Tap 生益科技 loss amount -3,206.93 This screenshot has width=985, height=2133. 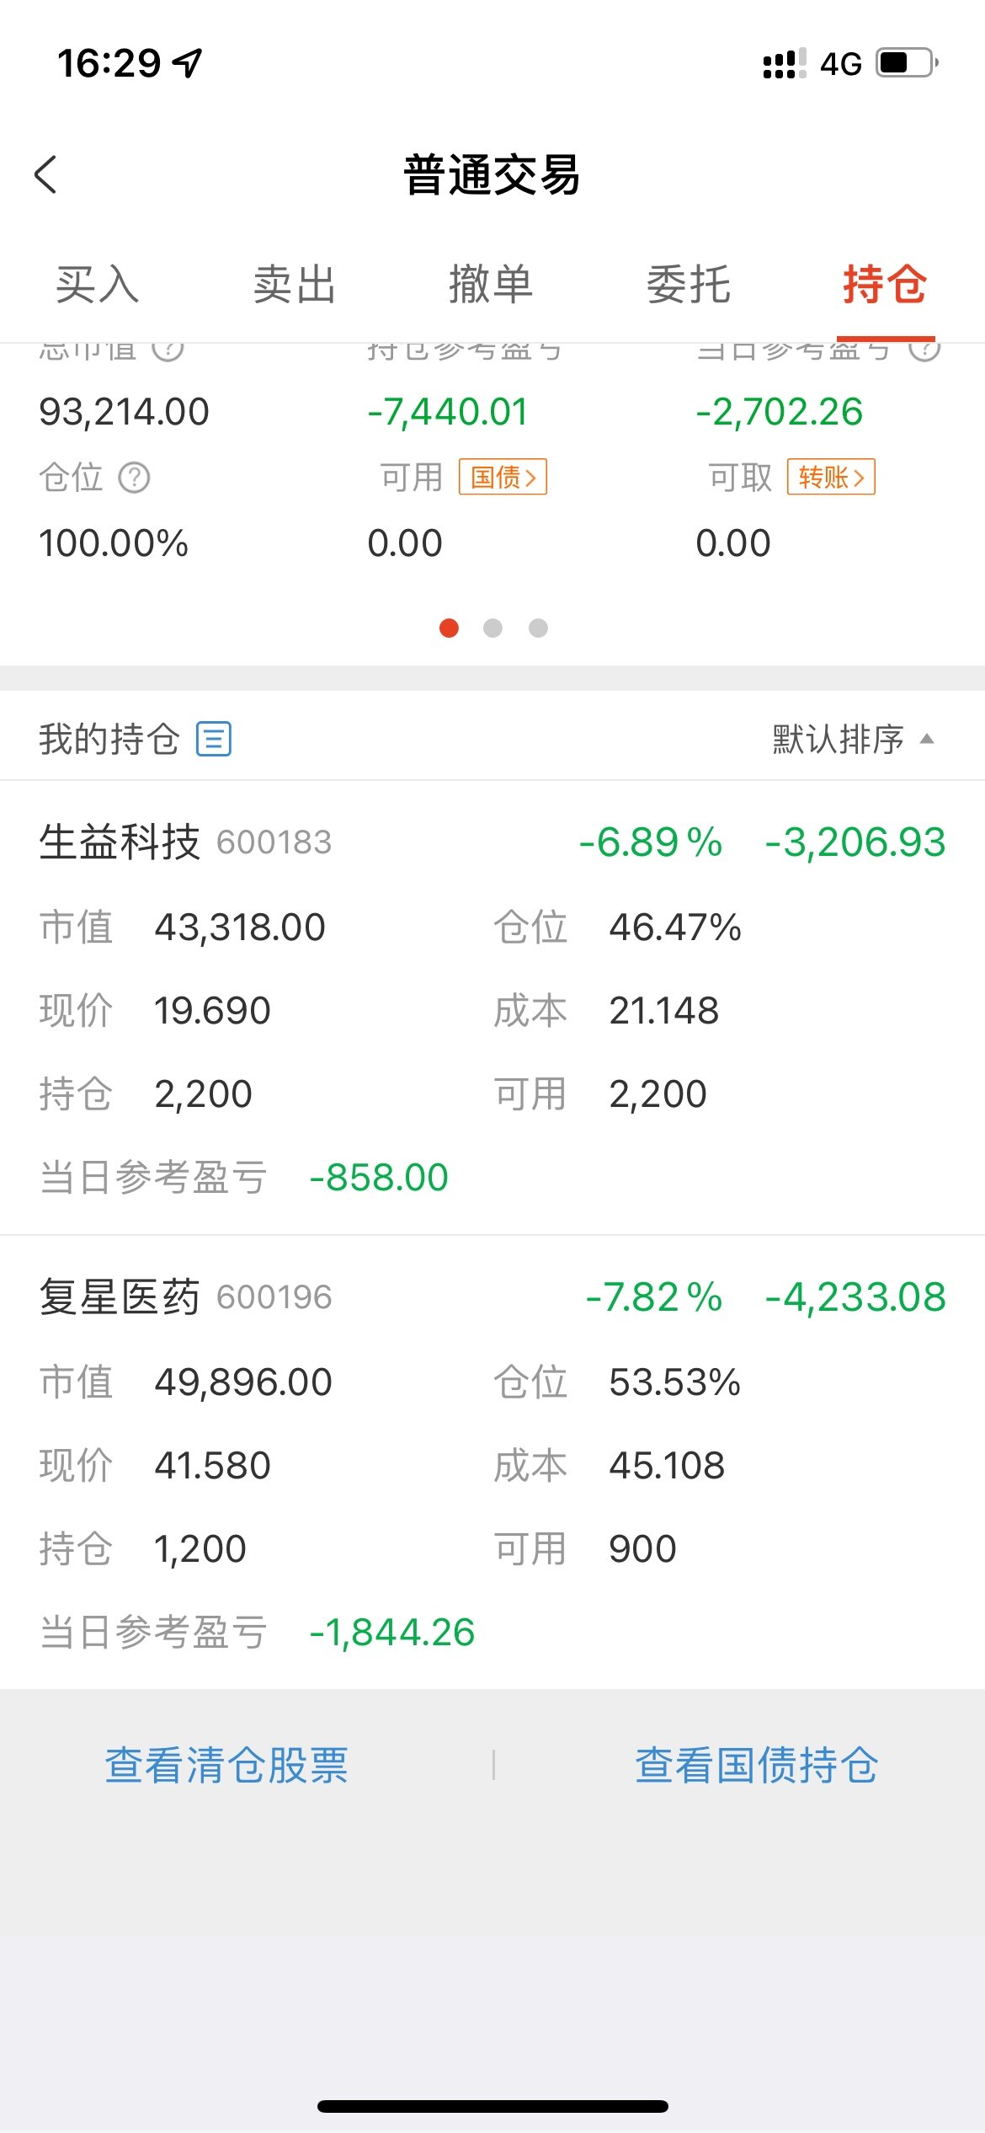[x=855, y=842]
